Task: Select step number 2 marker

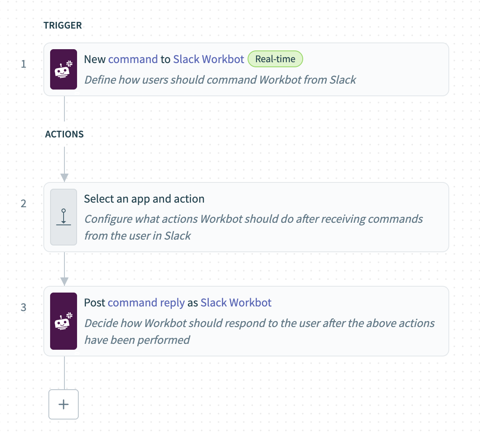Action: [24, 203]
